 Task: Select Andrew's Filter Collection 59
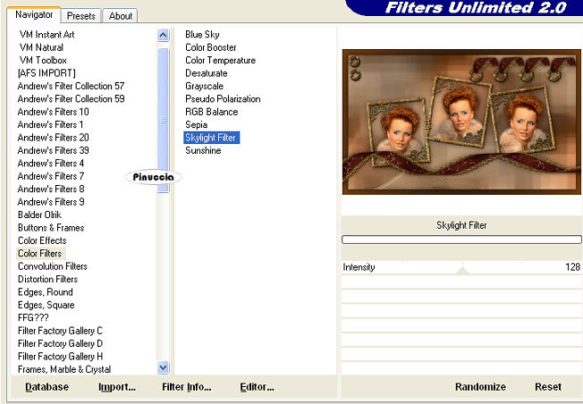coord(71,99)
